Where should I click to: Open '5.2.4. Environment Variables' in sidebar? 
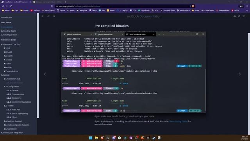(x=19, y=102)
